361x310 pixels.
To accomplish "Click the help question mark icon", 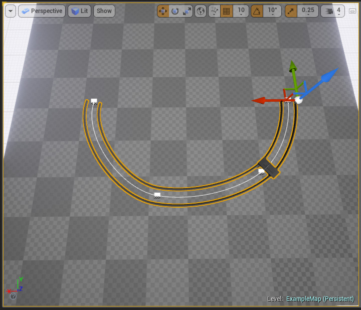I will [x=13, y=296].
